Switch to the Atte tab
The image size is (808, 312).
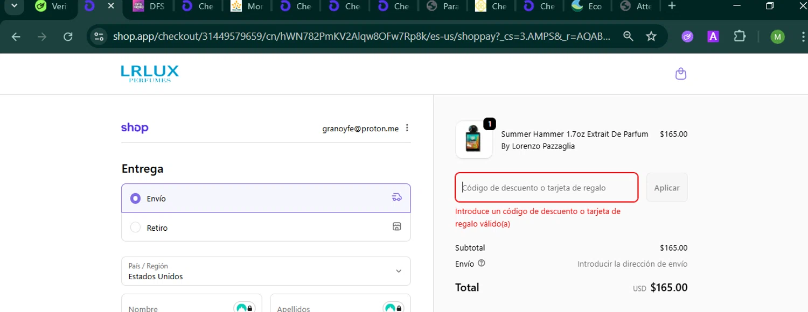[x=636, y=6]
